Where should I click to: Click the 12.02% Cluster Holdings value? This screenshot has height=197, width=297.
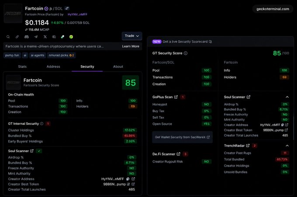pyautogui.click(x=130, y=130)
